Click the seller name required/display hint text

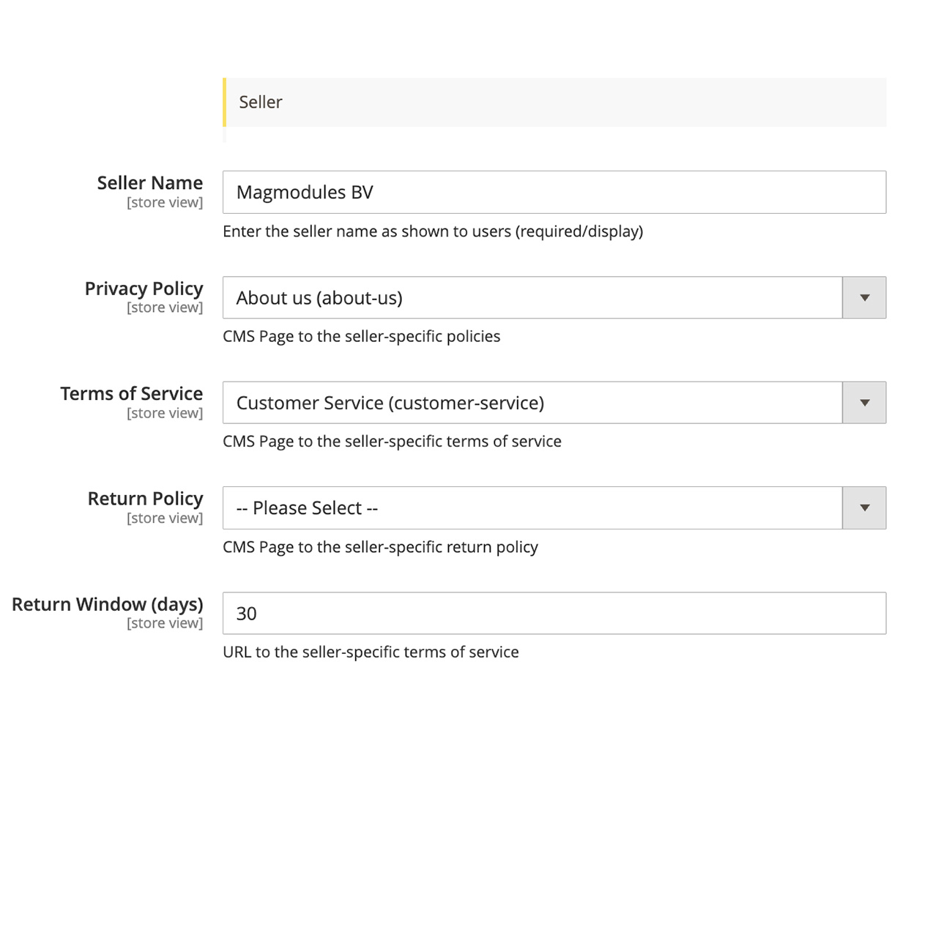[x=433, y=231]
